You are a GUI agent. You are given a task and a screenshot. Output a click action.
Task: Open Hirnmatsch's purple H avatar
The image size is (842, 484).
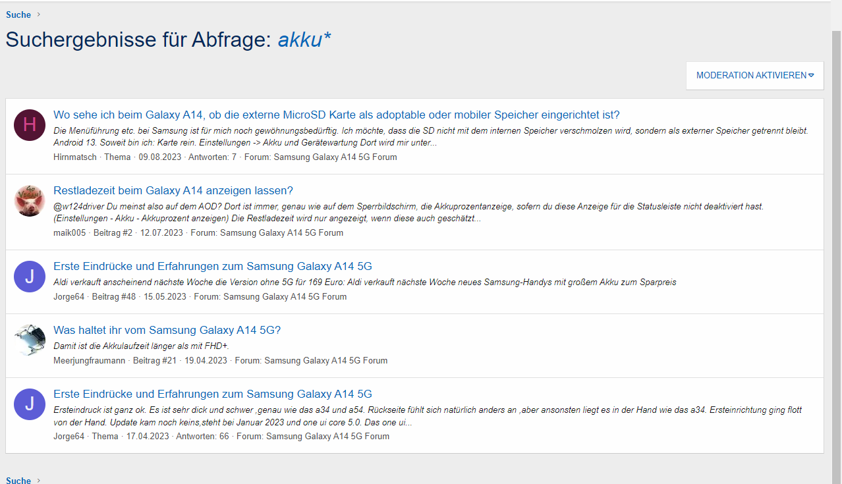[30, 124]
